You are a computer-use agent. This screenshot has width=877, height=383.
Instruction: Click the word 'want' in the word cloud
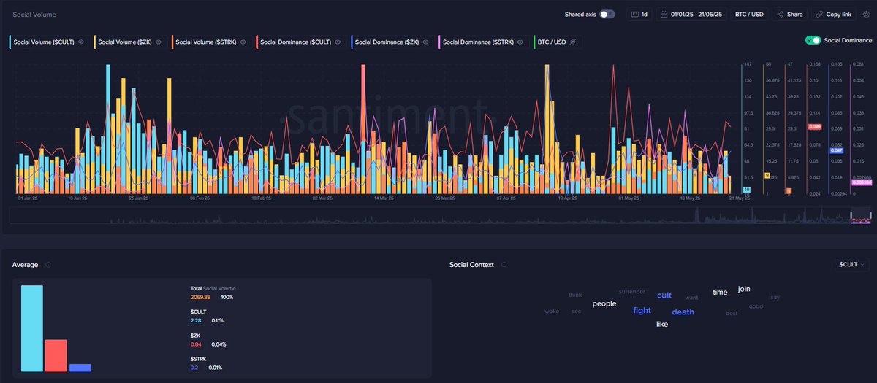(x=691, y=298)
